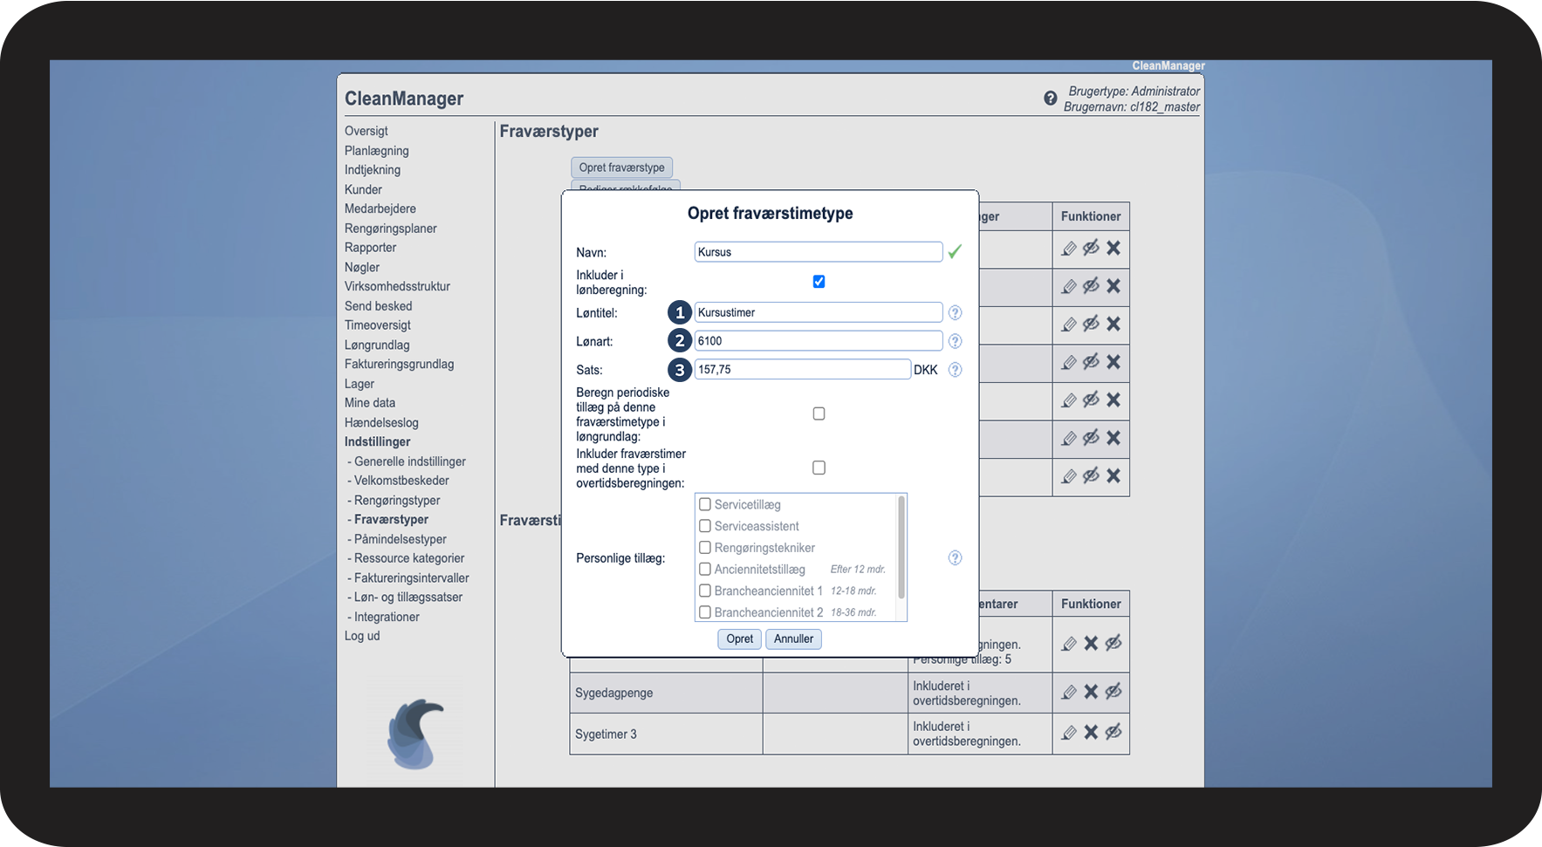Show help for the Løntitel field

pos(956,312)
